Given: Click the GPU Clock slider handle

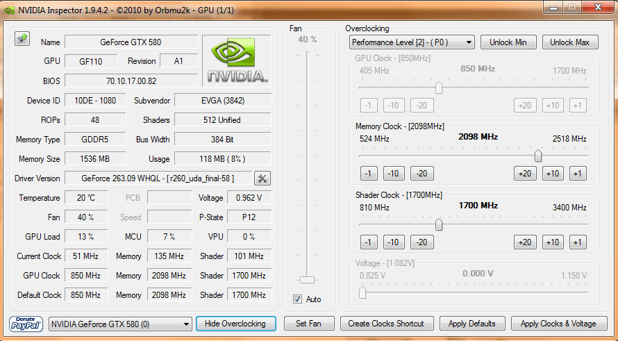Looking at the screenshot, I should tap(439, 88).
